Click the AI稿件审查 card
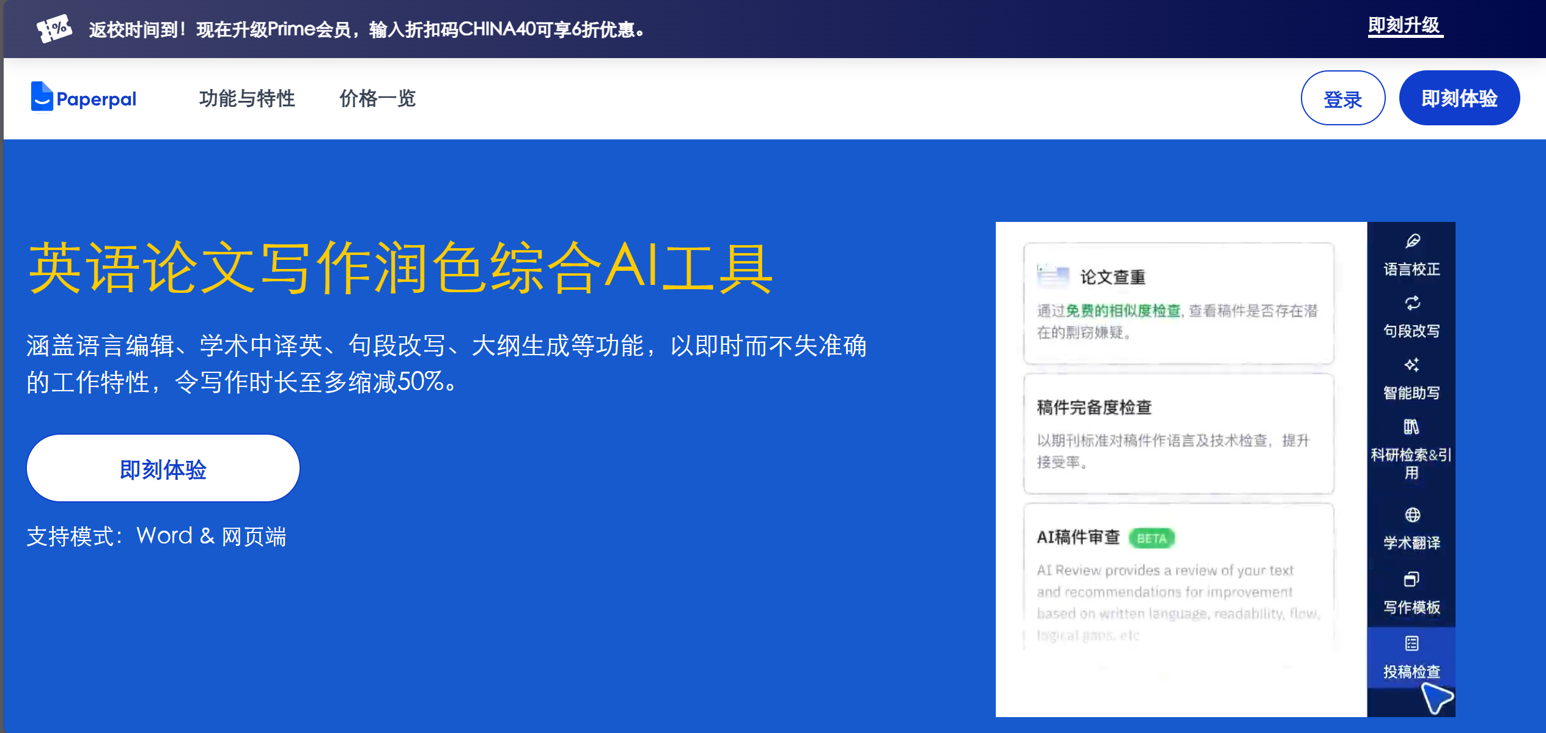The height and width of the screenshot is (733, 1546). [1179, 581]
